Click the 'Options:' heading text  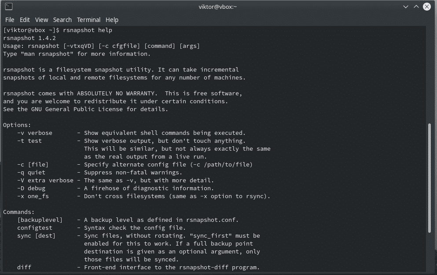[x=17, y=125]
